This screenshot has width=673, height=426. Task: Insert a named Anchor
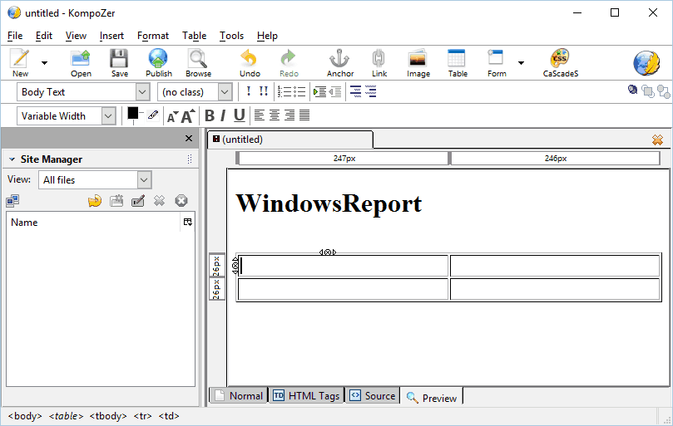click(340, 62)
